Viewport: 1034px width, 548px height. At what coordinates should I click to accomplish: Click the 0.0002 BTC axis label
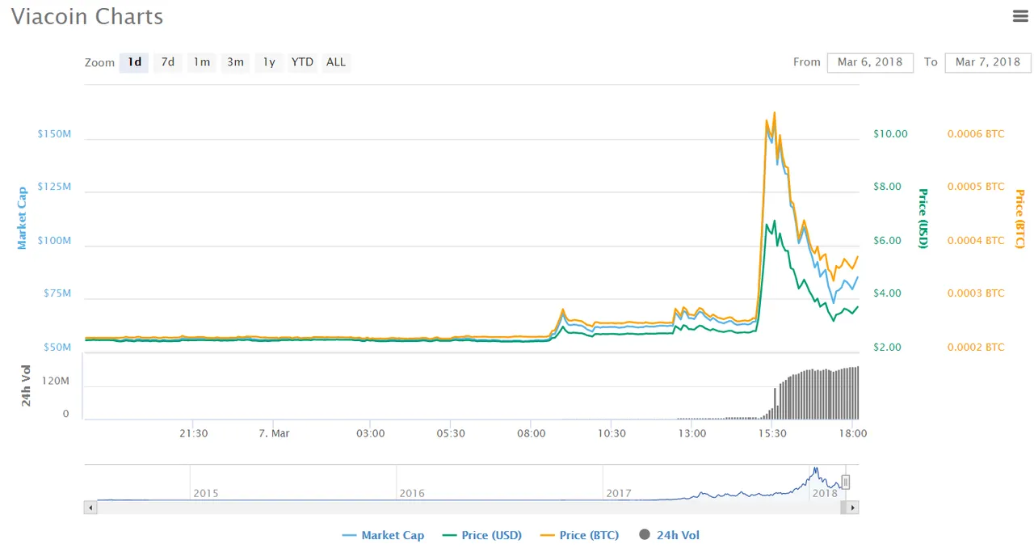click(976, 348)
